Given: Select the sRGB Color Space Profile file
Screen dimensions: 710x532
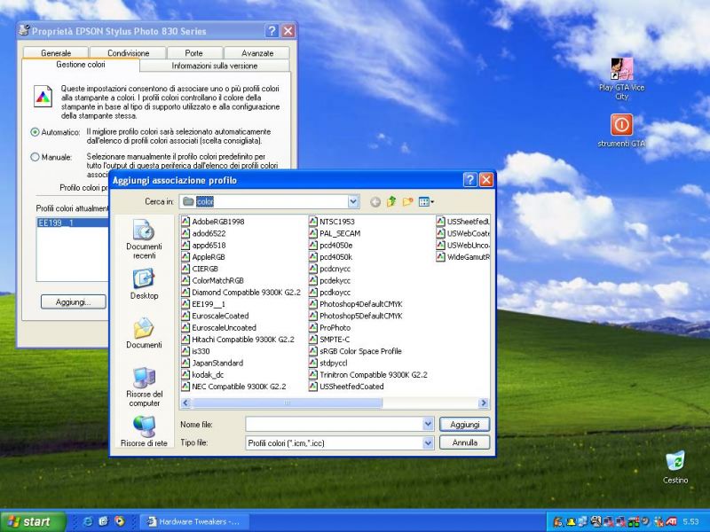Looking at the screenshot, I should point(356,351).
